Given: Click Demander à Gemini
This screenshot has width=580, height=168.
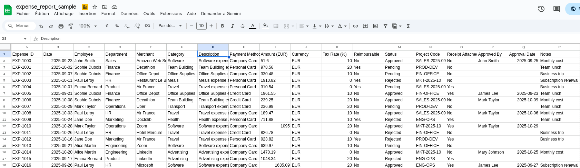Looking at the screenshot, I should click(221, 14).
